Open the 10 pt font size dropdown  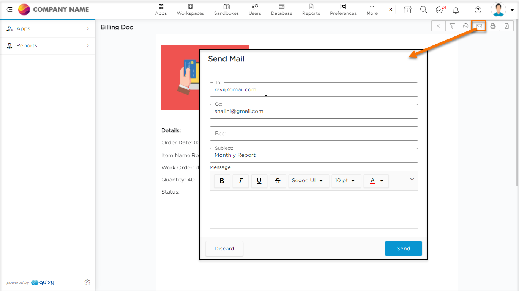345,181
